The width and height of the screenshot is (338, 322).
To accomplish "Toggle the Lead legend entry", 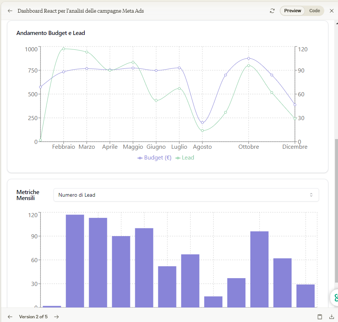I will click(185, 158).
